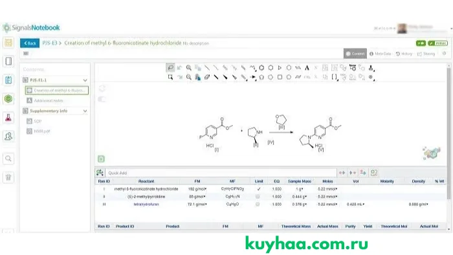
Task: Select the lasso selection tool
Action: click(170, 68)
